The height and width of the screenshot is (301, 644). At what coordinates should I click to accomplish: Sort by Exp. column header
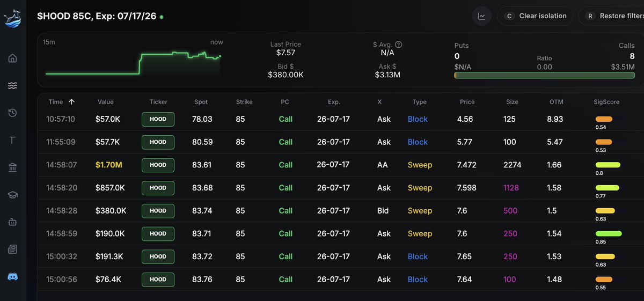click(334, 102)
